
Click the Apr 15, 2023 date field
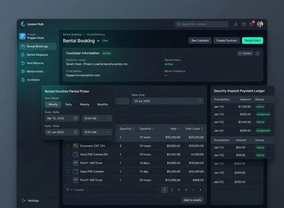click(62, 118)
